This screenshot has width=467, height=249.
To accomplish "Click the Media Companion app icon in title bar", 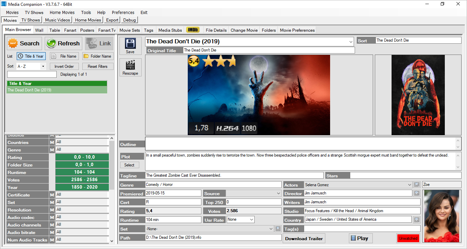I will (4, 4).
